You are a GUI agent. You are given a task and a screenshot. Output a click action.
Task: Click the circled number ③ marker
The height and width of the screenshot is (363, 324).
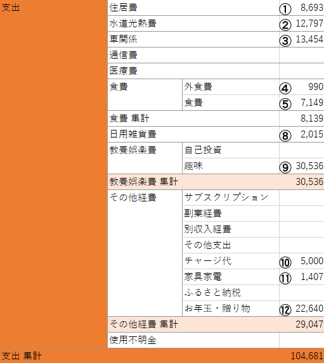coord(285,41)
